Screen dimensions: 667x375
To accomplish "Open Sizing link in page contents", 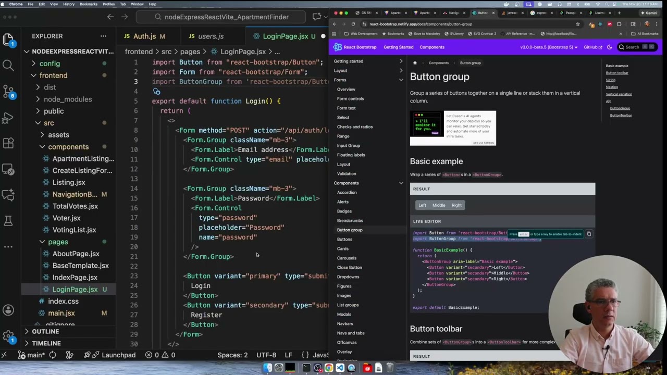I will pyautogui.click(x=611, y=80).
